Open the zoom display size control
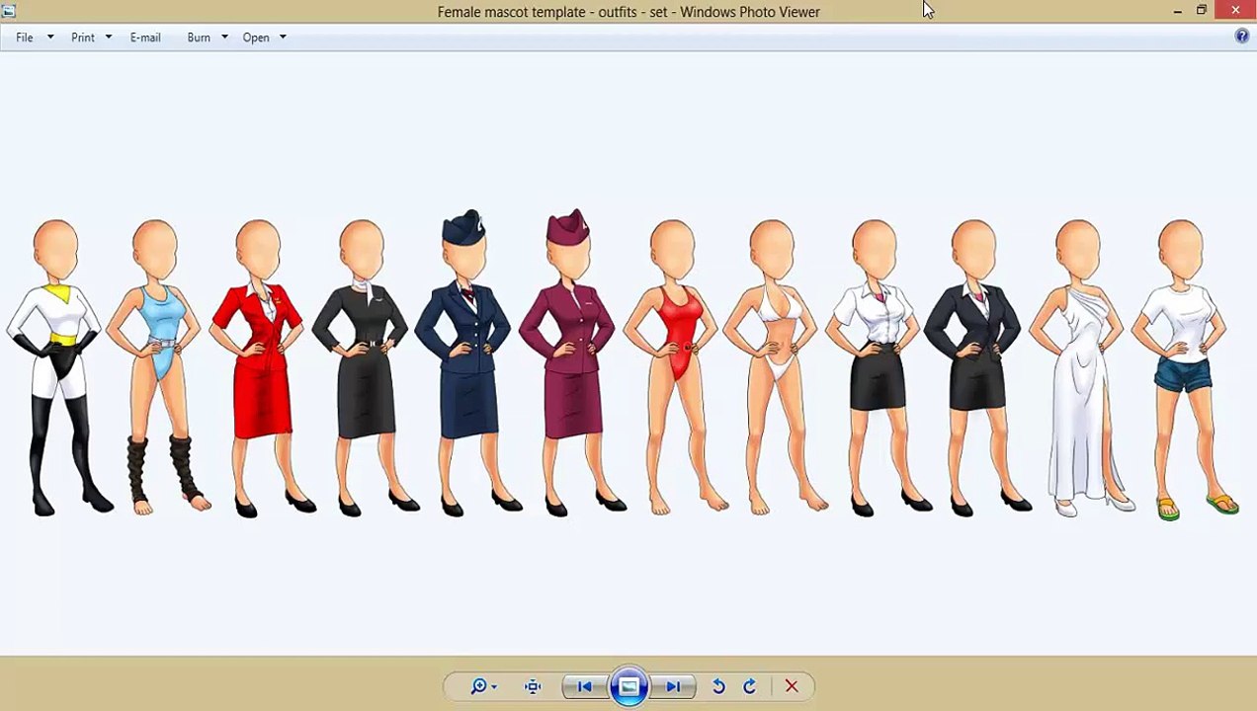Viewport: 1257px width, 711px height. pyautogui.click(x=482, y=686)
